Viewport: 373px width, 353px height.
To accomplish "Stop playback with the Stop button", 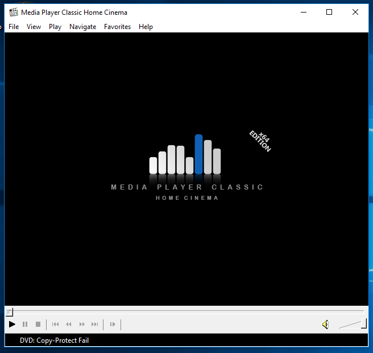I will 38,325.
